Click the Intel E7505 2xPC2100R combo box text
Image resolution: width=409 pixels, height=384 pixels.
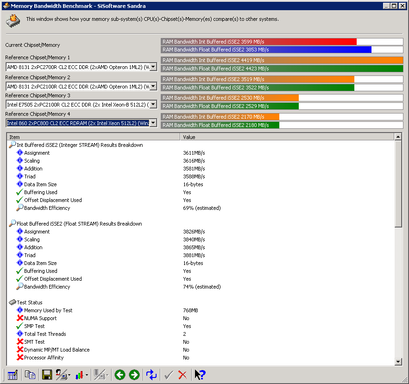(x=78, y=105)
